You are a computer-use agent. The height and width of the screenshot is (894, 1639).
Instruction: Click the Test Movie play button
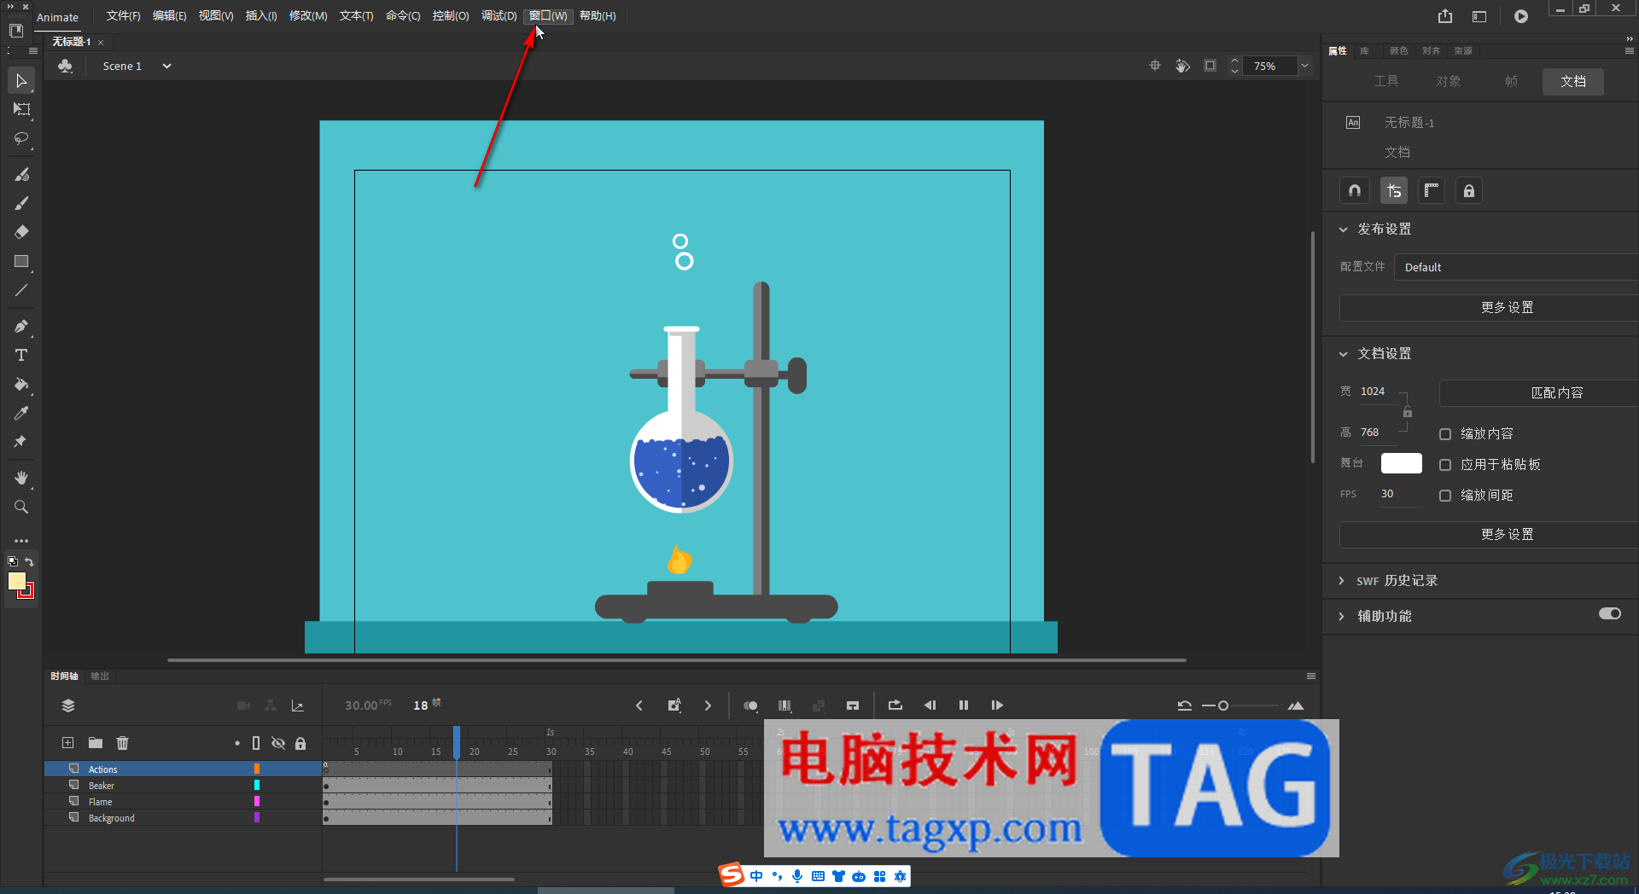tap(1521, 16)
